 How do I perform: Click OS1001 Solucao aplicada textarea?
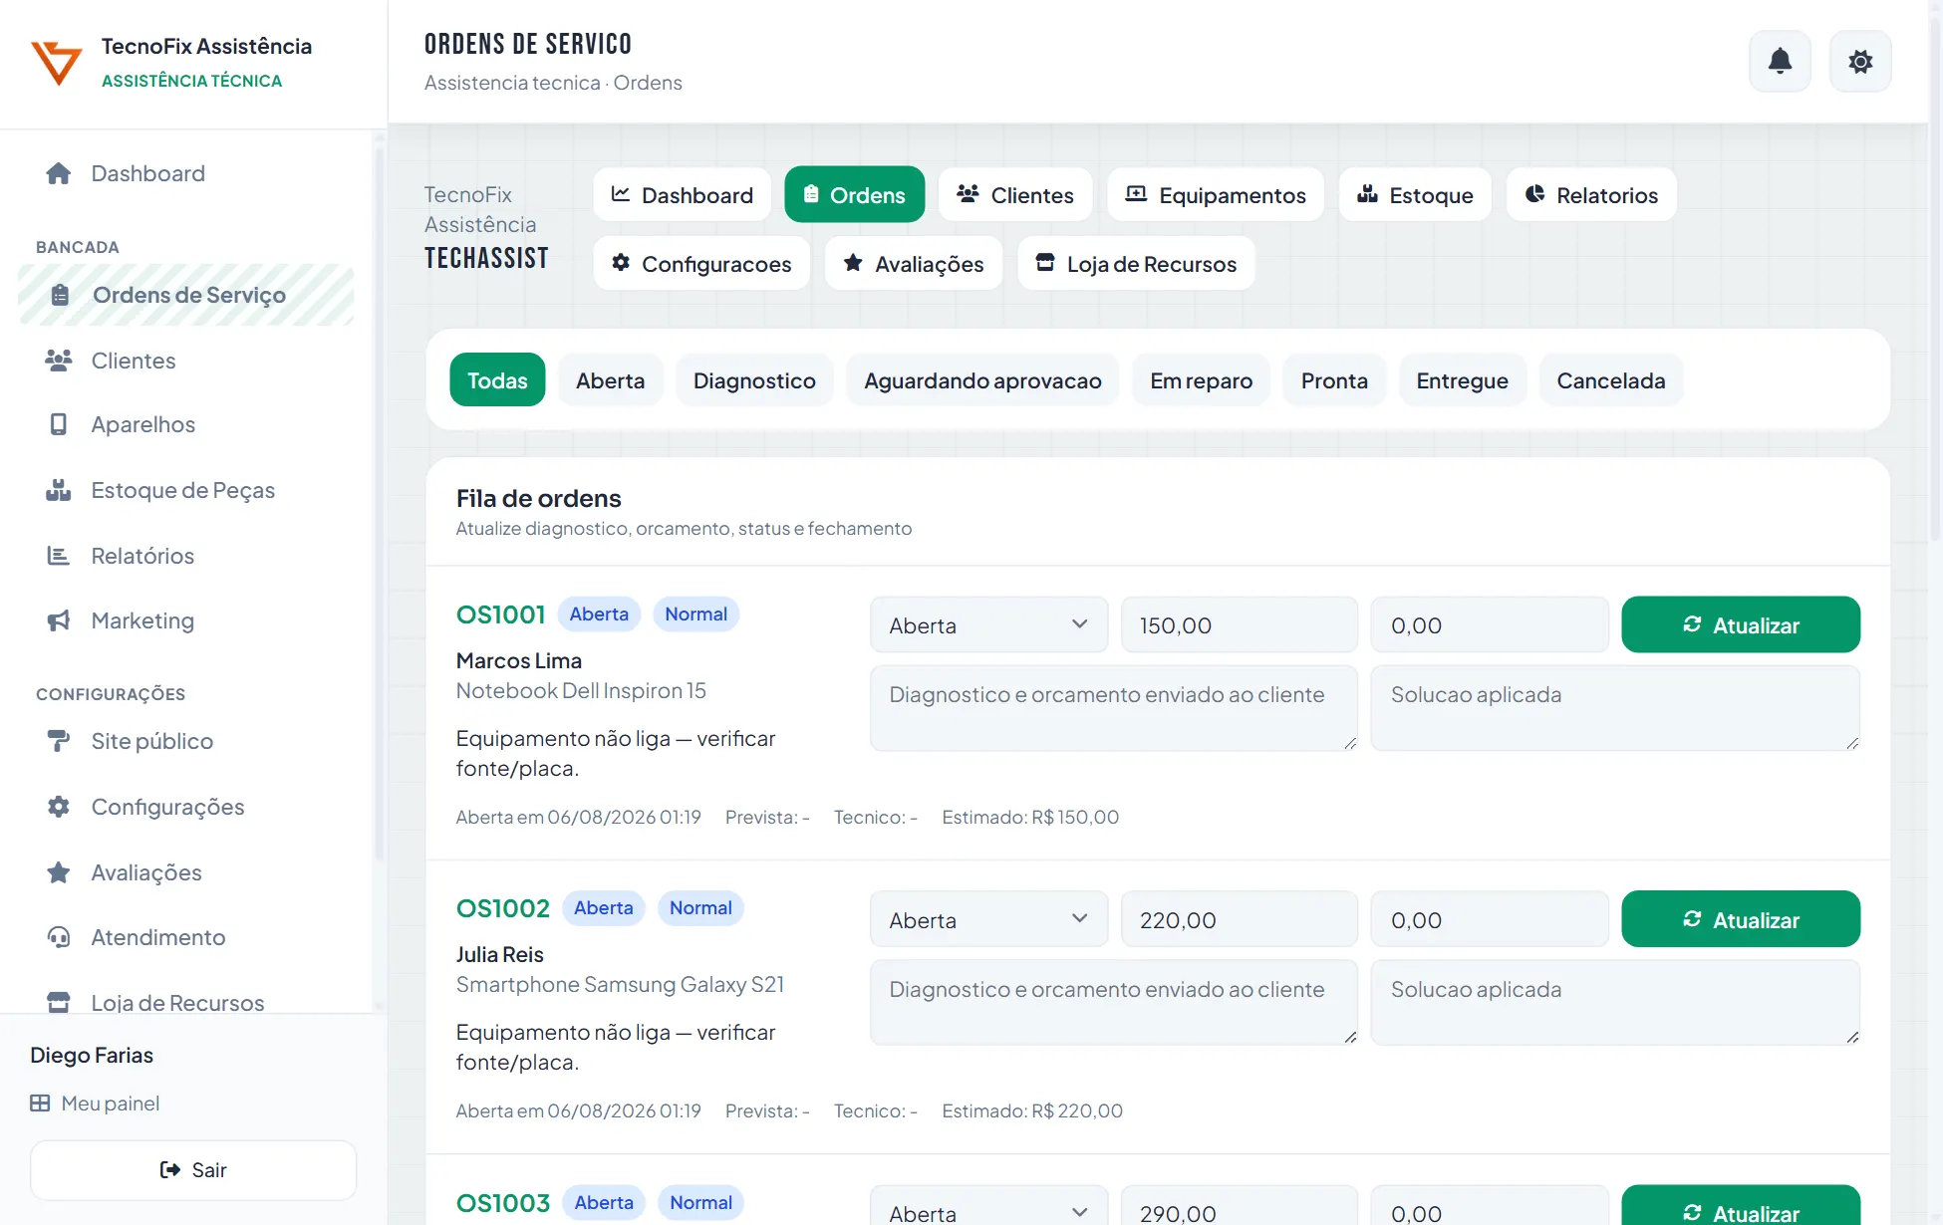pos(1615,708)
